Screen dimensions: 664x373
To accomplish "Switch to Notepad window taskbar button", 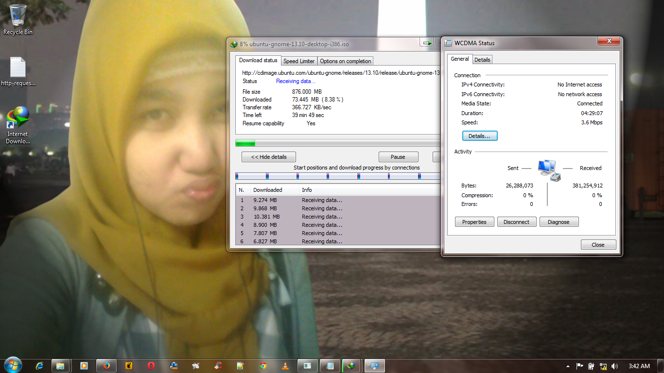I will pyautogui.click(x=330, y=366).
